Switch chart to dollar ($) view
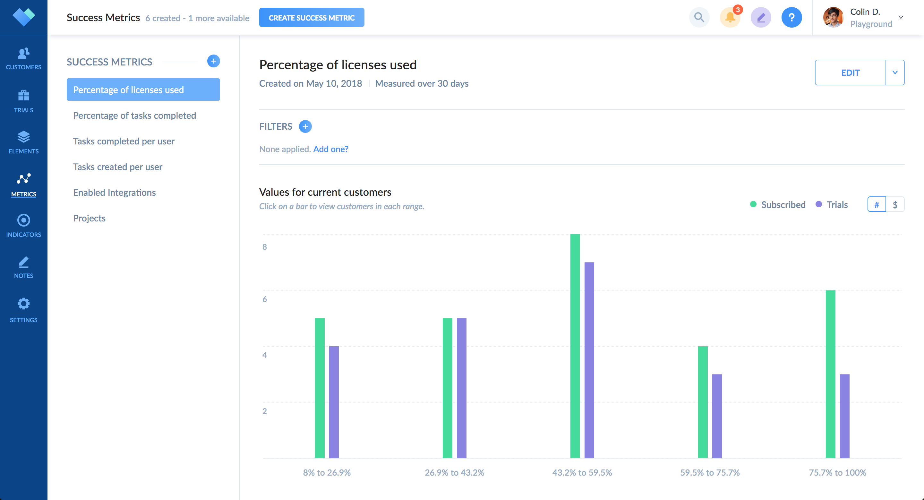924x500 pixels. click(895, 204)
